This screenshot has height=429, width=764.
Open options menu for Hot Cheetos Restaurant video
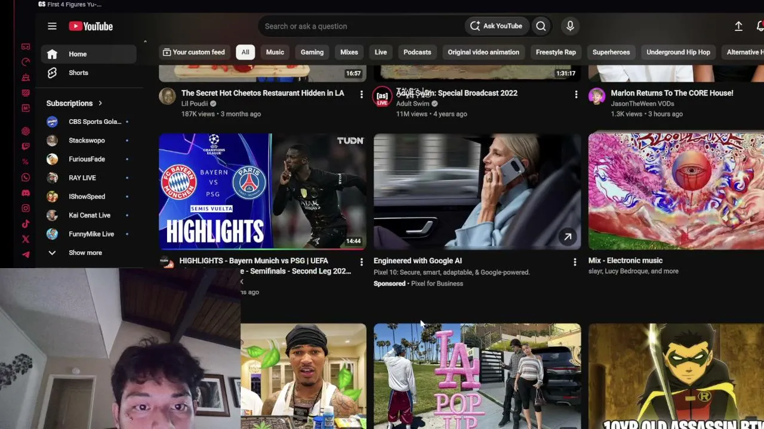pos(361,94)
